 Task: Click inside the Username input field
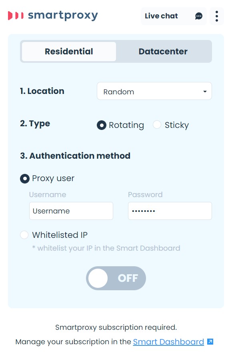tap(71, 211)
